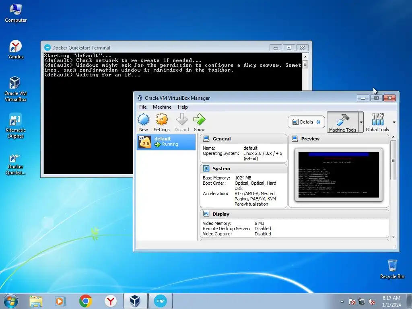Click the Action Center flag tray icon
Image resolution: width=412 pixels, height=309 pixels.
tap(352, 301)
